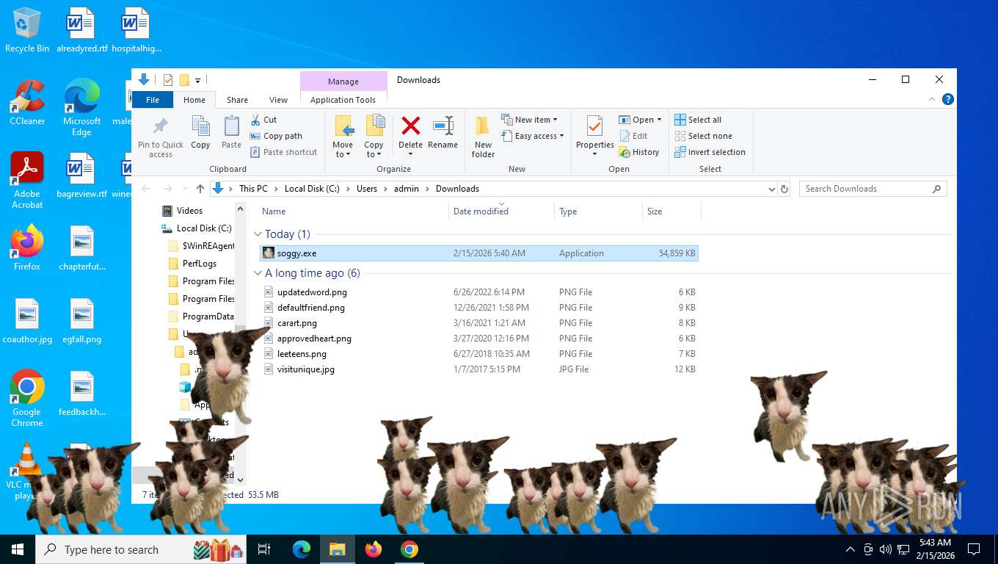Screen dimensions: 998x564
Task: Go up one folder level
Action: 200,189
